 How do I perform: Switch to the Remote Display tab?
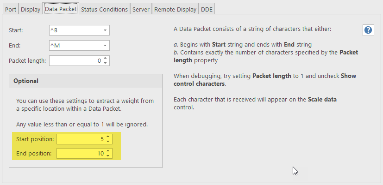click(176, 9)
